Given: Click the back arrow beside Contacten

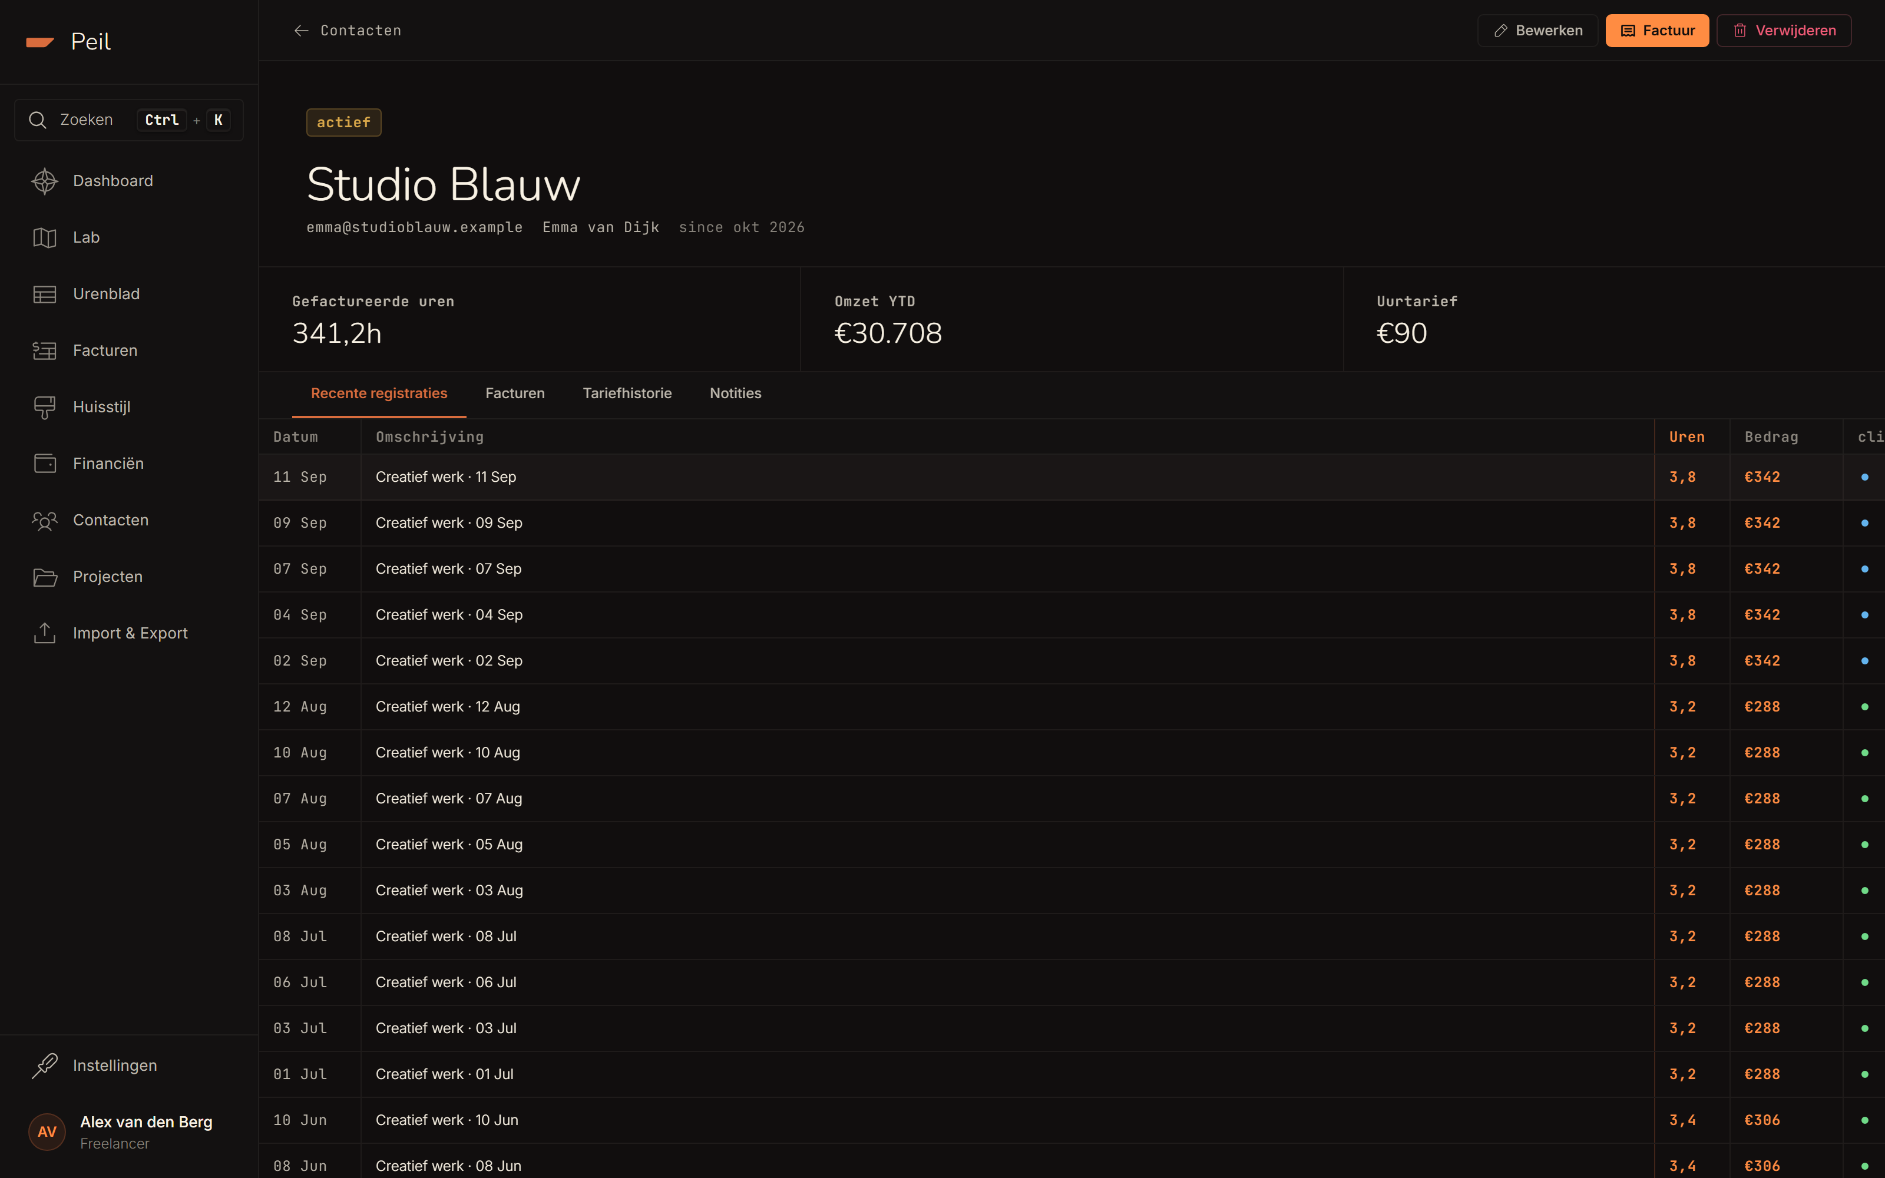Looking at the screenshot, I should click(x=302, y=31).
